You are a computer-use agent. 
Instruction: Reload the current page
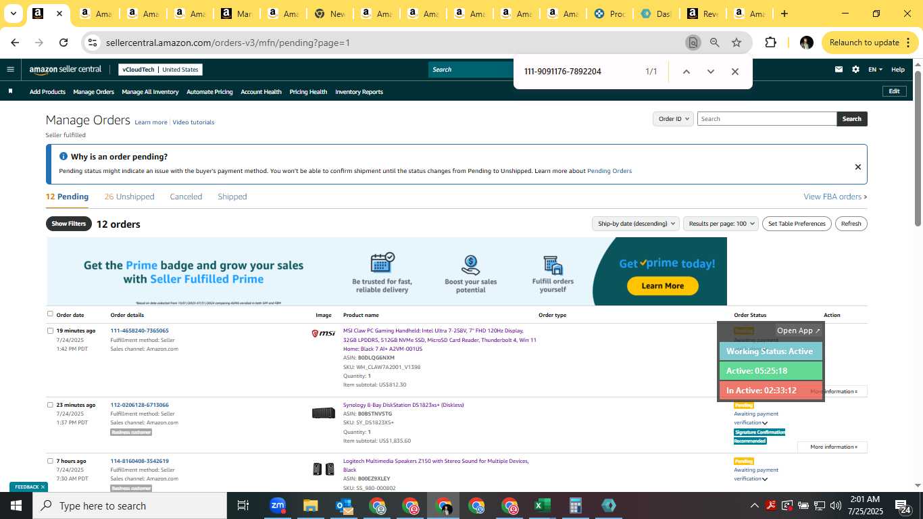[64, 43]
